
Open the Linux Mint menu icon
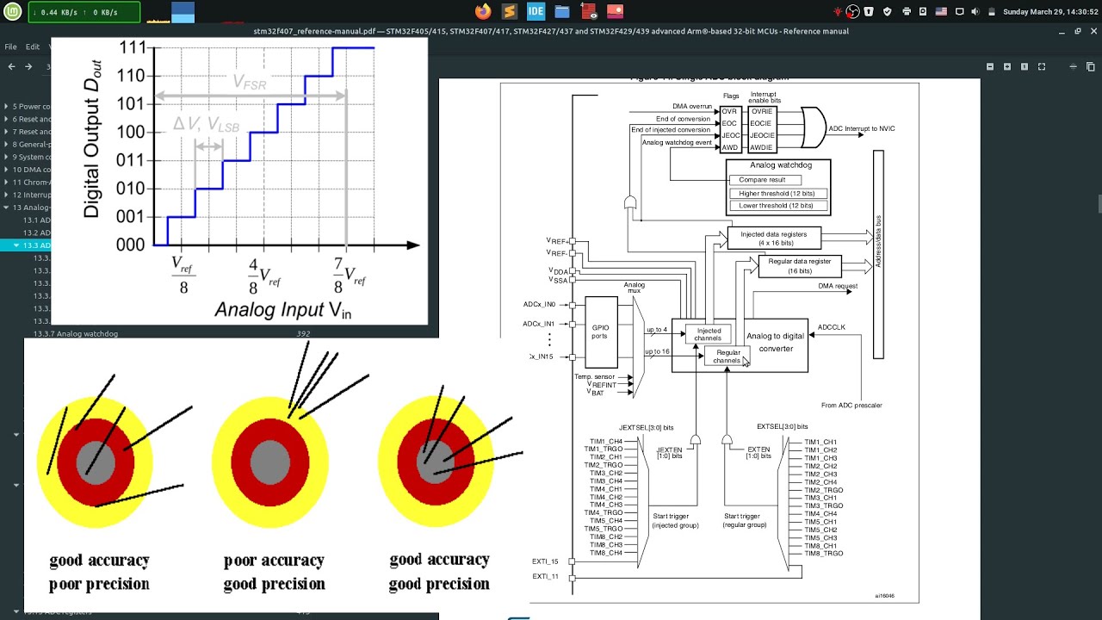(14, 11)
